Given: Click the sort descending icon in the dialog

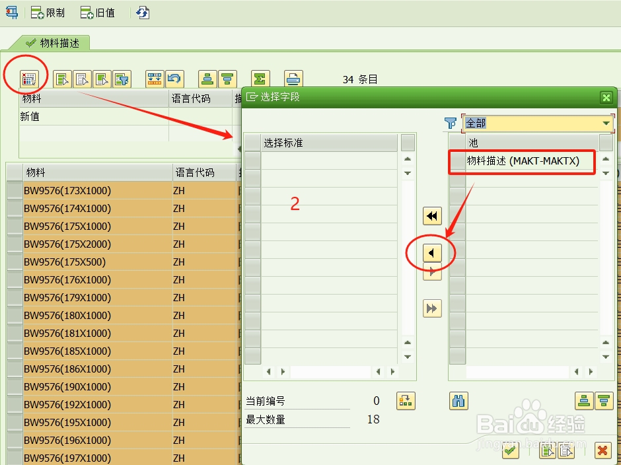Looking at the screenshot, I should (x=603, y=401).
